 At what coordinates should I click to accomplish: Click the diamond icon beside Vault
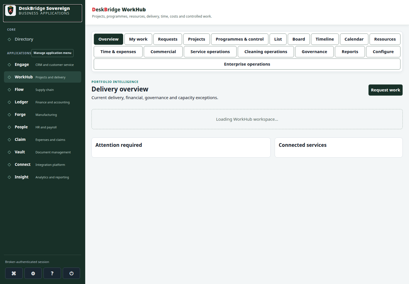(9, 152)
